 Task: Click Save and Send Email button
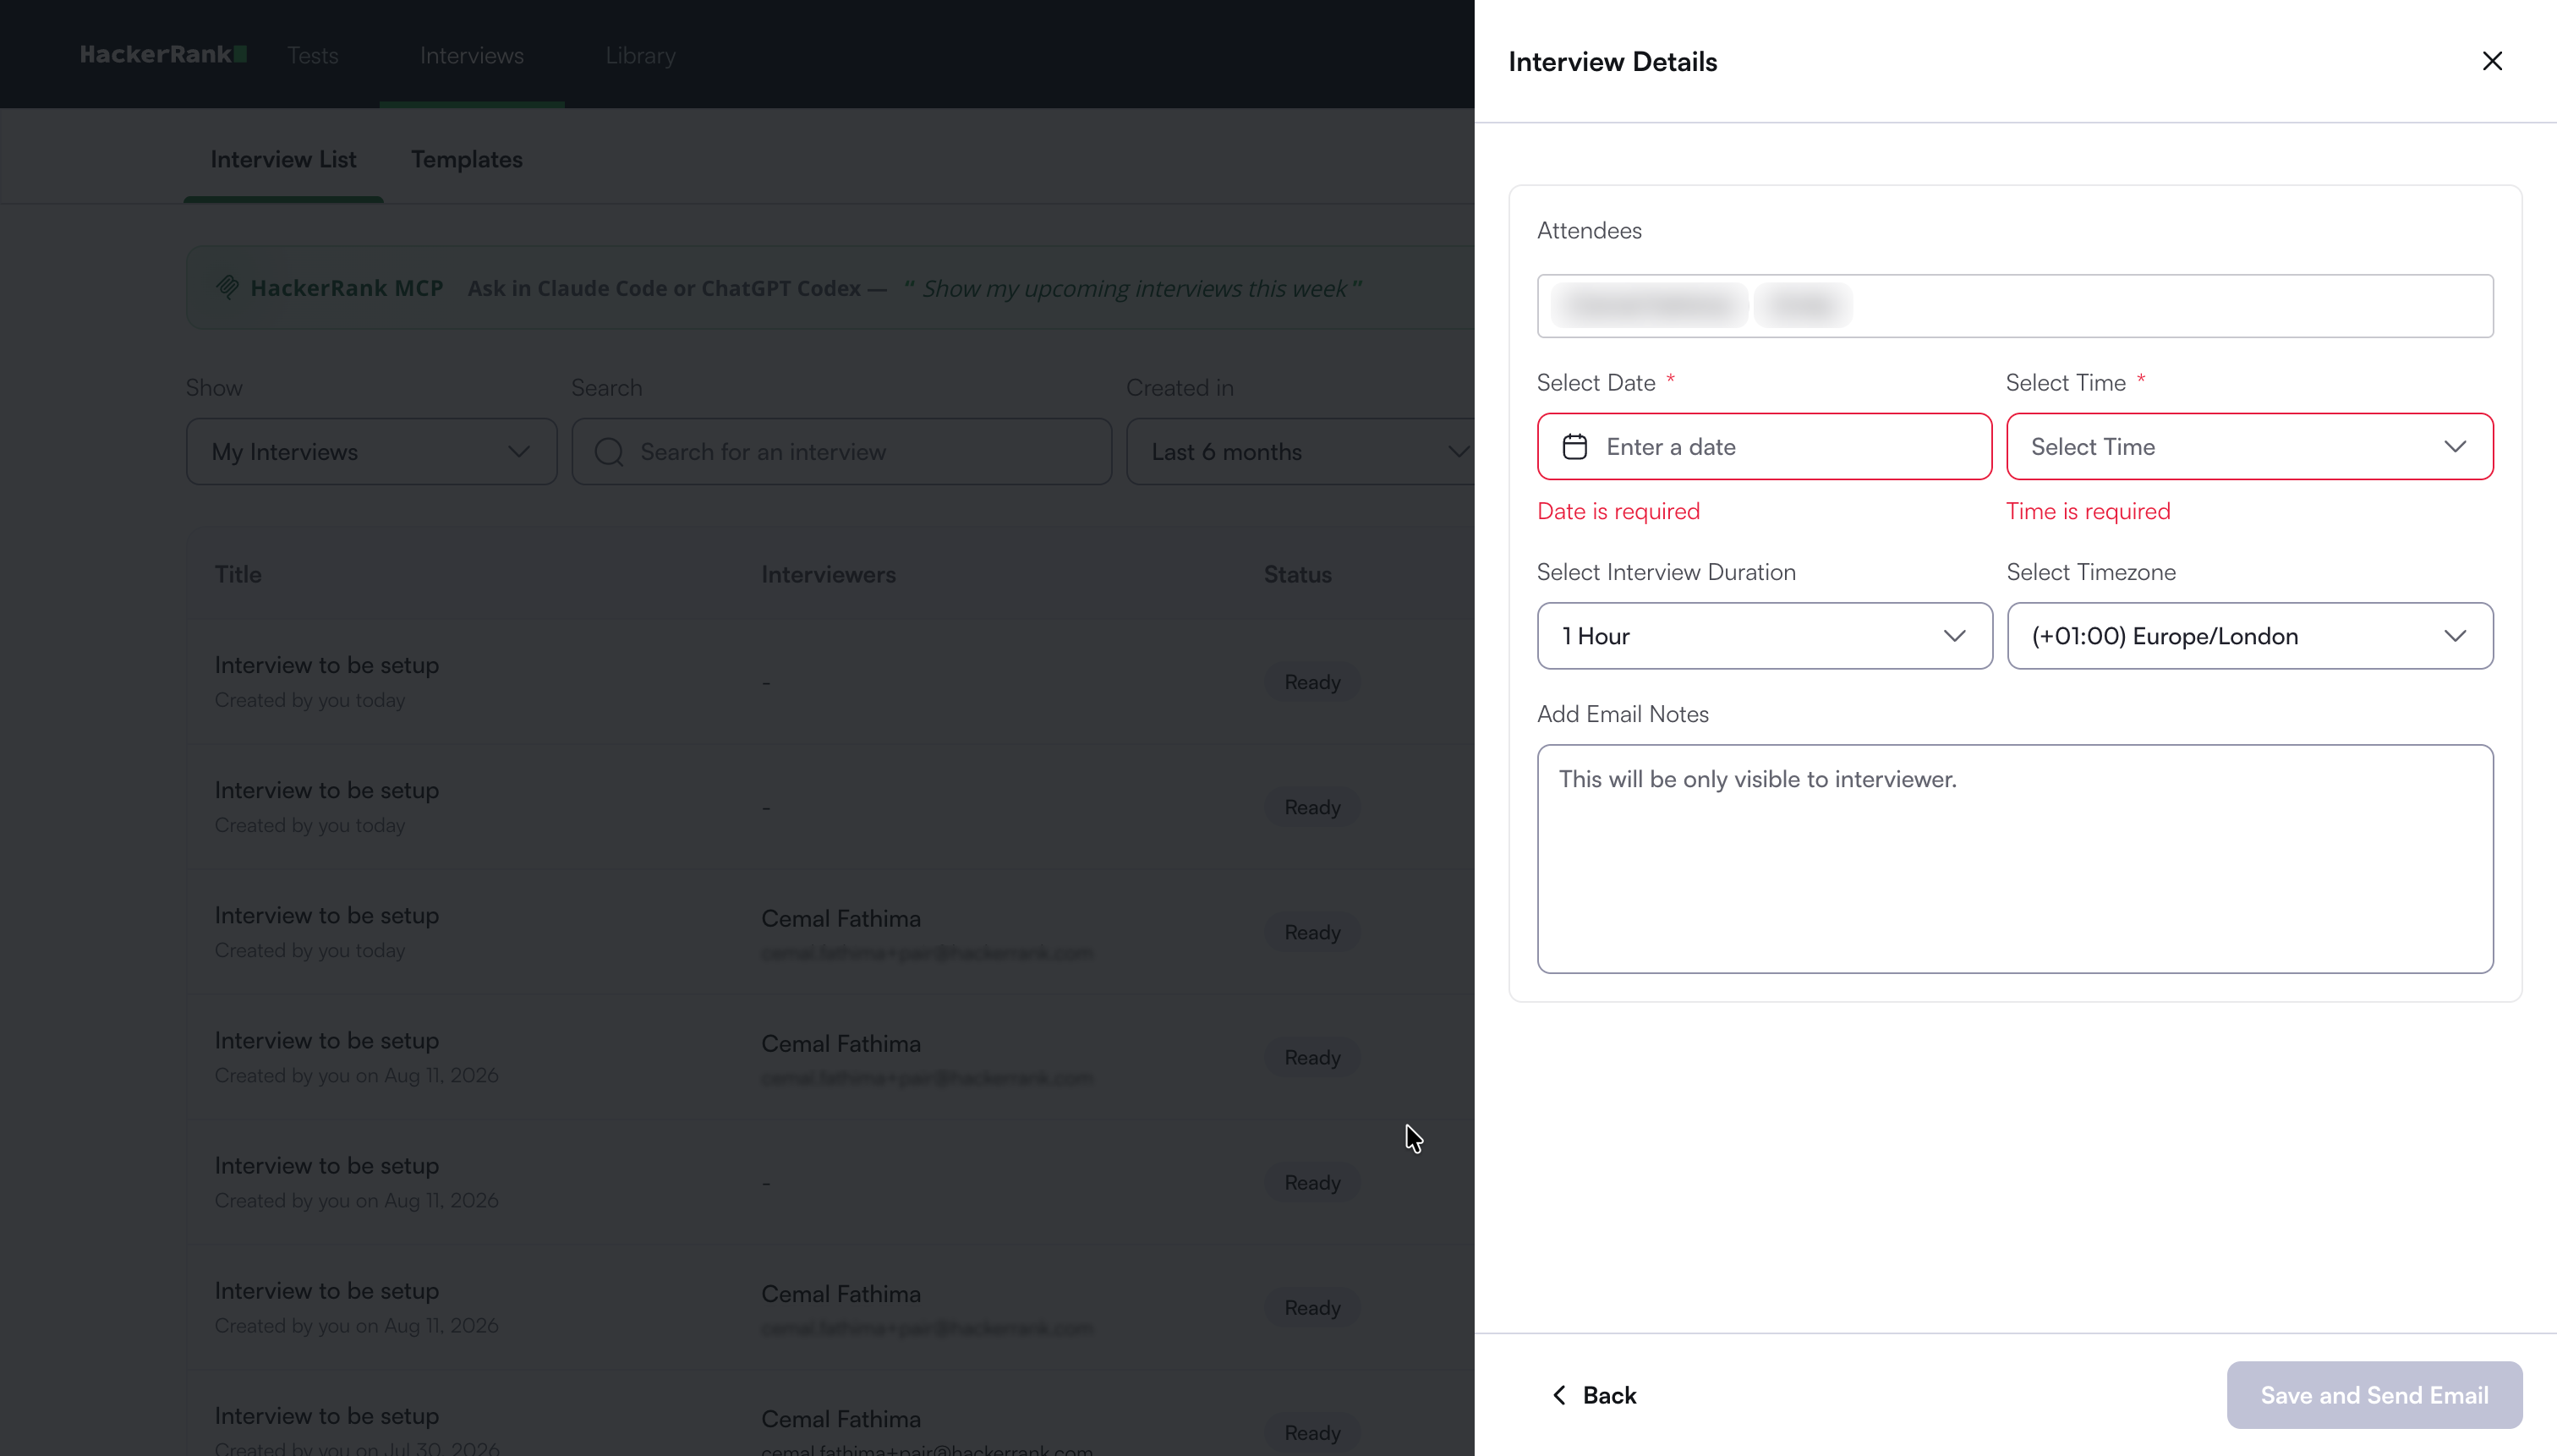(2375, 1395)
